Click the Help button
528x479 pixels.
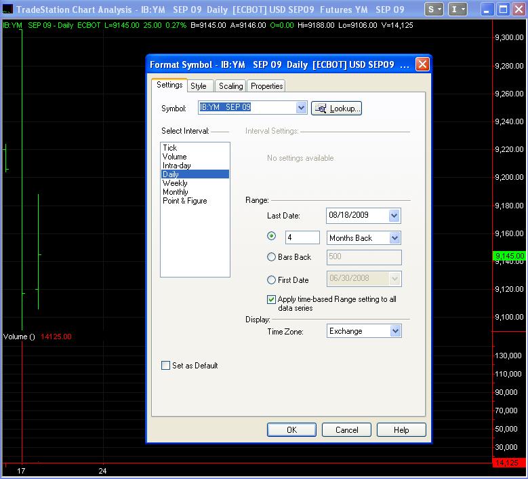(401, 429)
